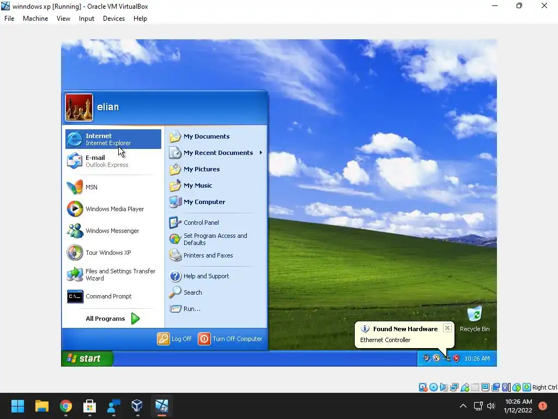Open VirtualBox Machine menu
Image resolution: width=558 pixels, height=419 pixels.
pos(35,19)
